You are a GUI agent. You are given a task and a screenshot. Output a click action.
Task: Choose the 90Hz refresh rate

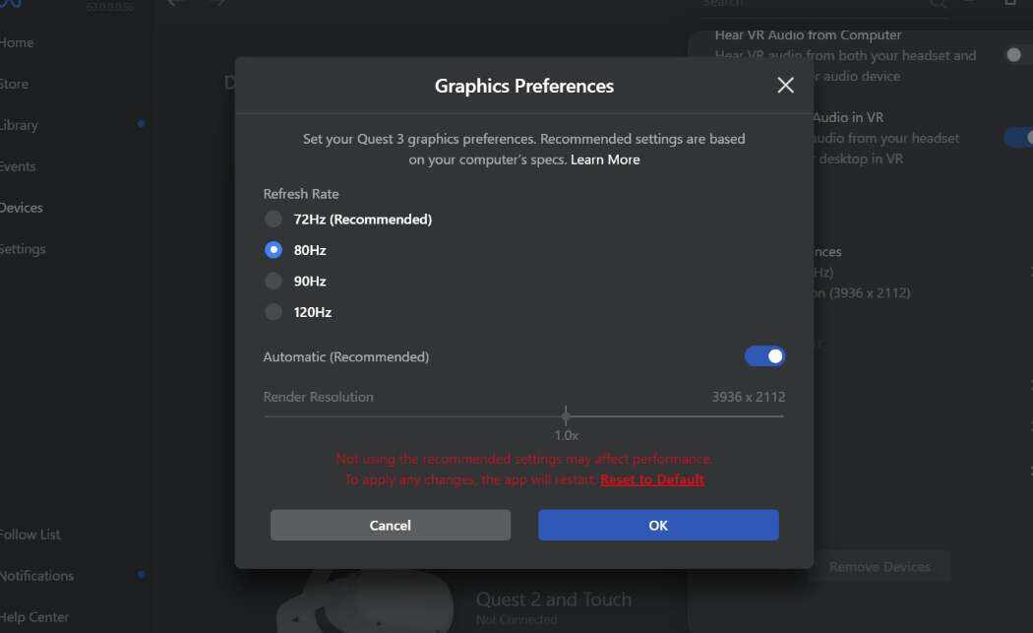point(273,281)
